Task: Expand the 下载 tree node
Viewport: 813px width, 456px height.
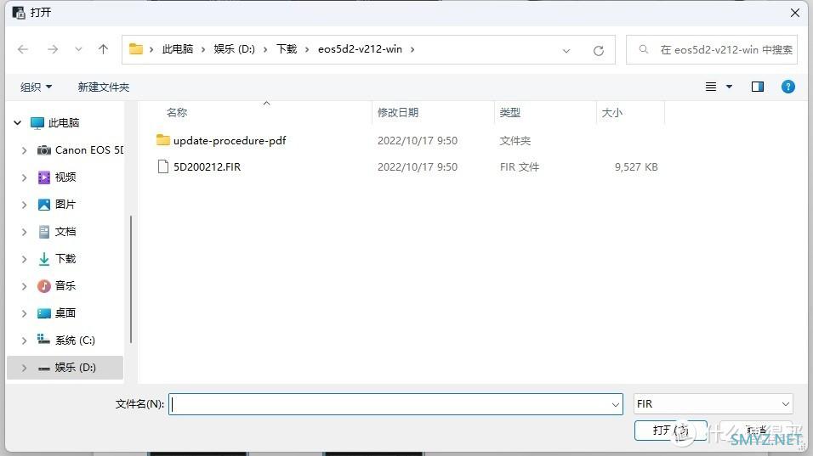Action: point(24,258)
